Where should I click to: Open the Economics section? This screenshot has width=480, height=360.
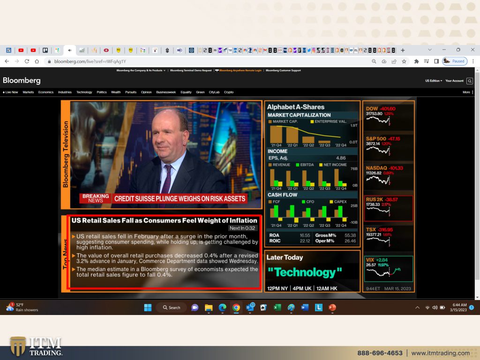click(x=46, y=92)
